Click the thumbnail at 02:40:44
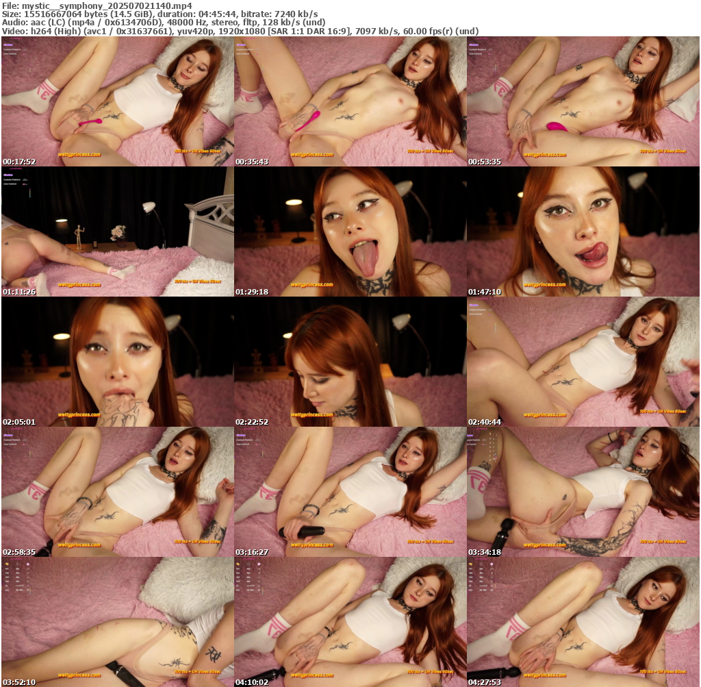 pos(583,362)
